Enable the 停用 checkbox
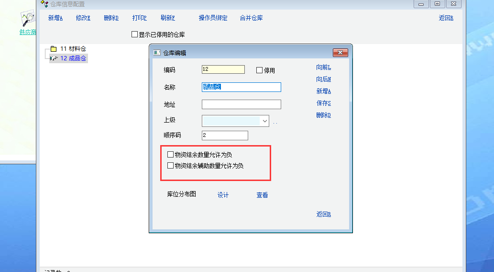 (x=260, y=70)
